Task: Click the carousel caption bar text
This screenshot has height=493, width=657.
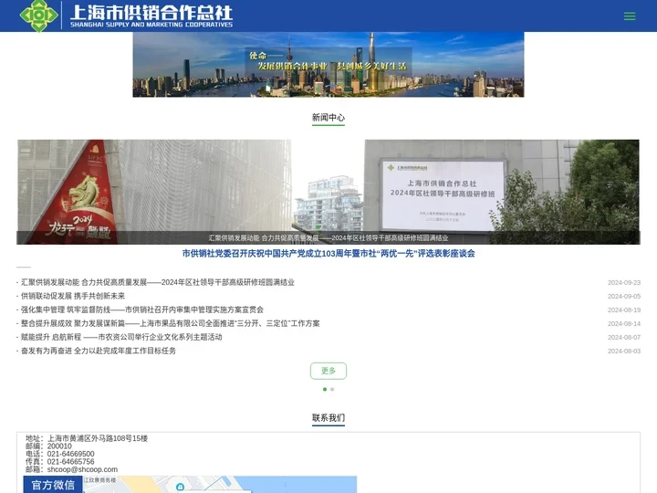Action: click(x=328, y=238)
